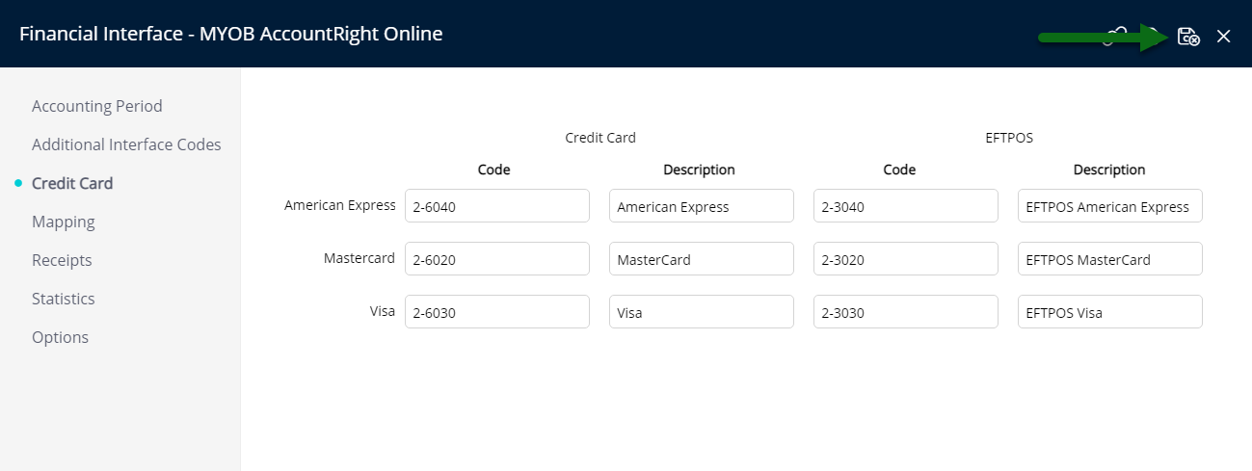
Task: Click the Save and Exit icon
Action: click(x=1188, y=37)
